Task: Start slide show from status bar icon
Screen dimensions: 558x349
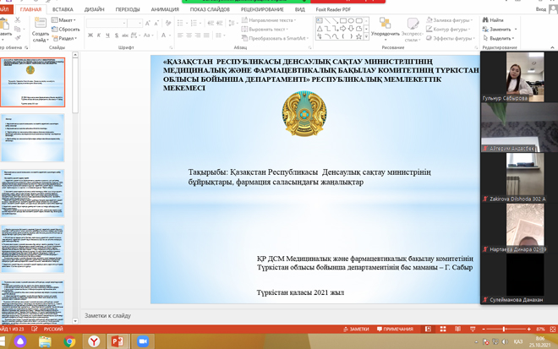Action: coord(473,329)
